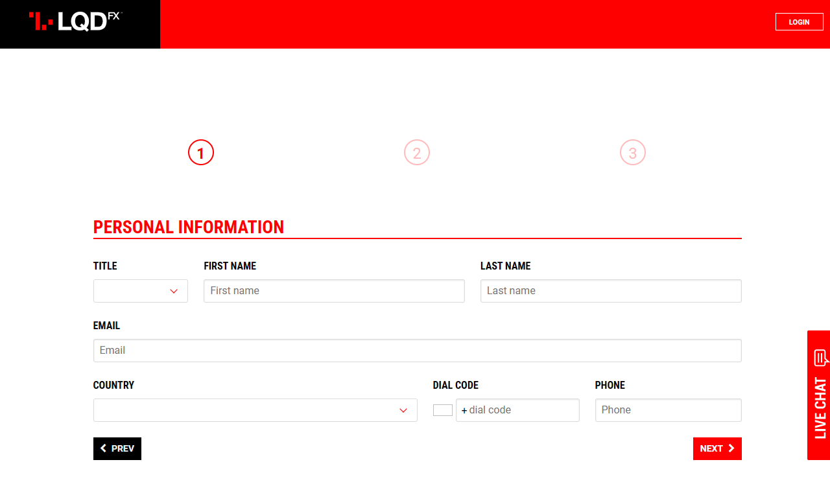Open the LIVE CHAT side tab
The height and width of the screenshot is (497, 830).
click(x=818, y=404)
